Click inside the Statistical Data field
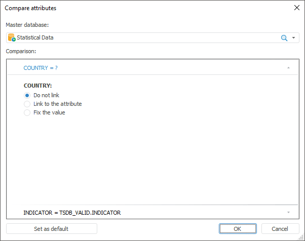 pos(142,37)
